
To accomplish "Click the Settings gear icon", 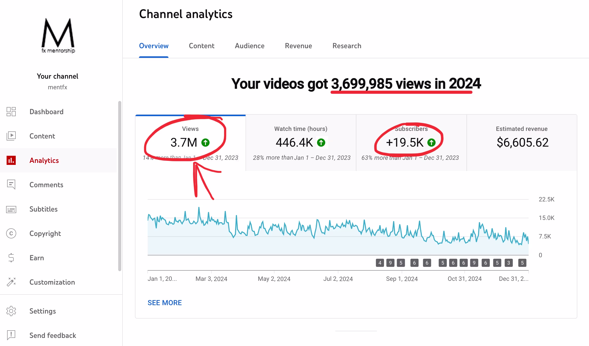I will point(11,311).
